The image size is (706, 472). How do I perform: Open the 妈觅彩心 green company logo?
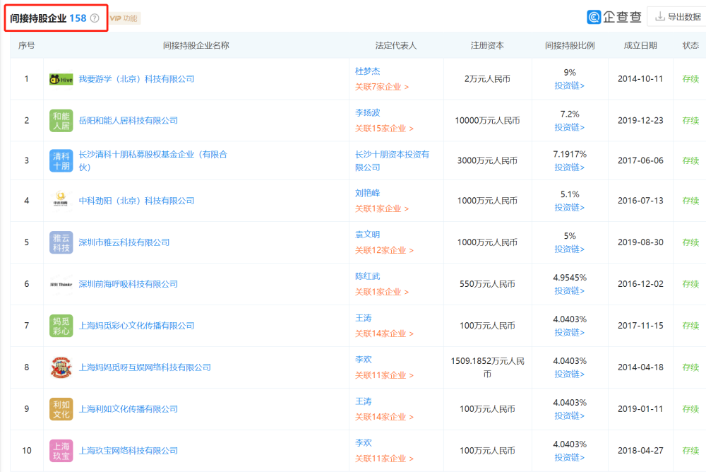pos(61,326)
